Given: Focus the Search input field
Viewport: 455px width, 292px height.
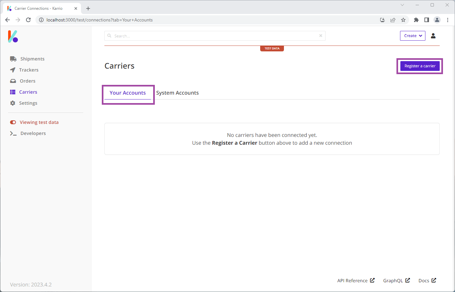Looking at the screenshot, I should (215, 36).
